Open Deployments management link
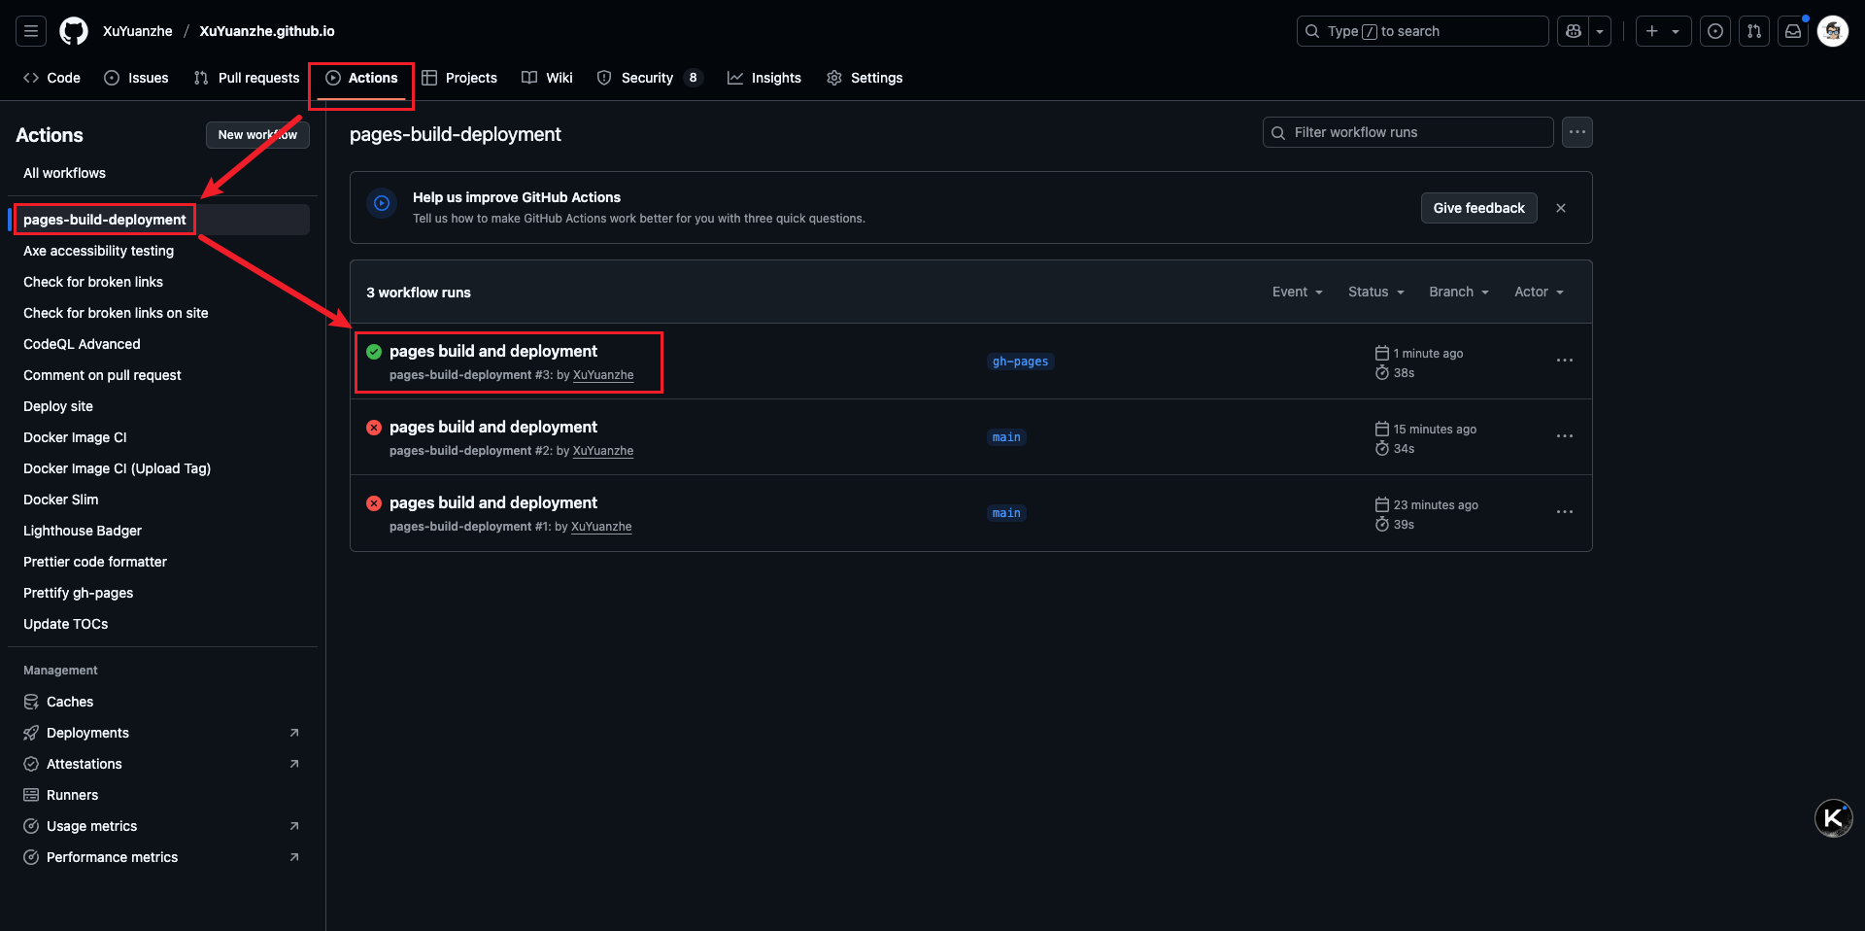Viewport: 1865px width, 931px height. [159, 733]
